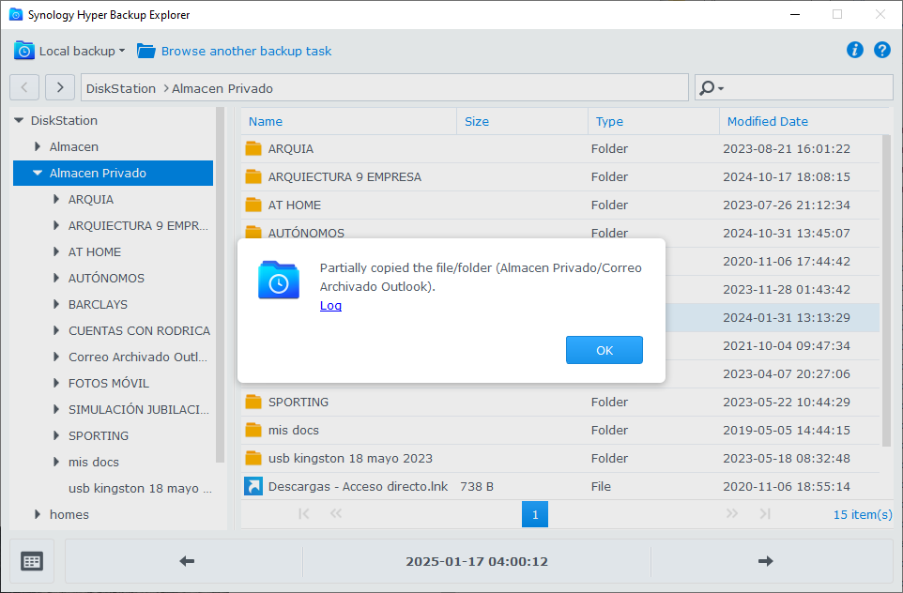Click the 2024-01-31 13:13:29 modified date cell

pos(787,318)
